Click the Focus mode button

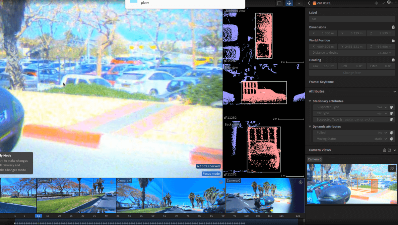211,174
